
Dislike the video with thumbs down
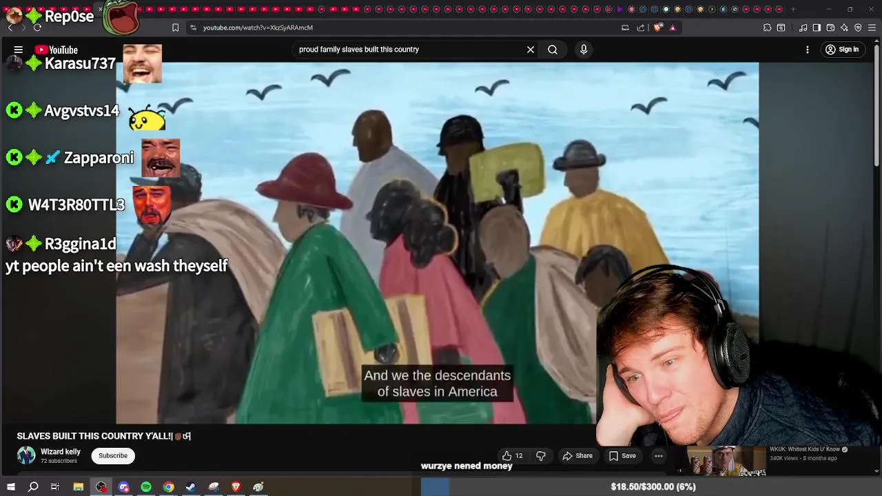(x=541, y=455)
